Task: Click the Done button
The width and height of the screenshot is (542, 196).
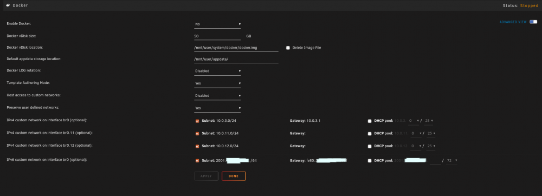Action: pyautogui.click(x=234, y=176)
